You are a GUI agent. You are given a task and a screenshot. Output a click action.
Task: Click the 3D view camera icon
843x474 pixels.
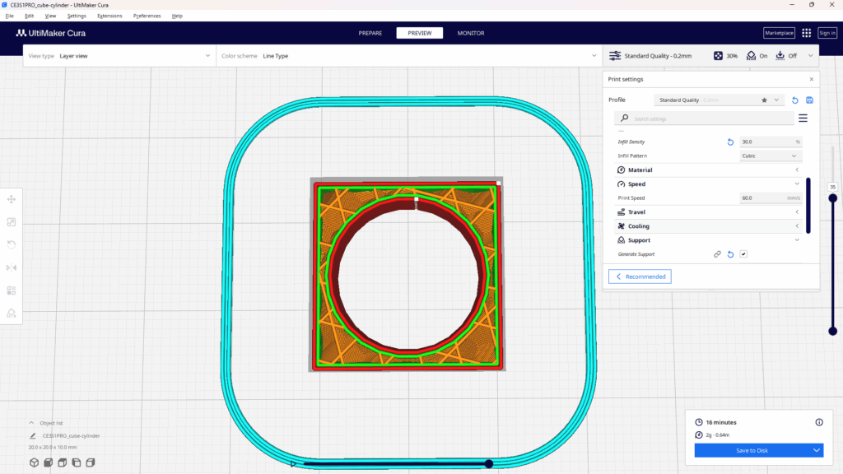(34, 462)
